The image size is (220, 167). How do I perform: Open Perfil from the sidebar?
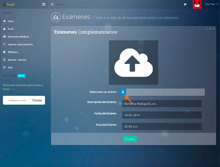click(x=10, y=29)
